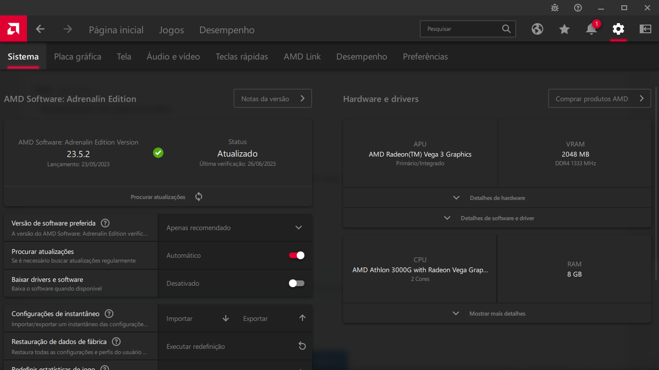659x370 pixels.
Task: Switch to the AMD Link tab
Action: point(302,56)
